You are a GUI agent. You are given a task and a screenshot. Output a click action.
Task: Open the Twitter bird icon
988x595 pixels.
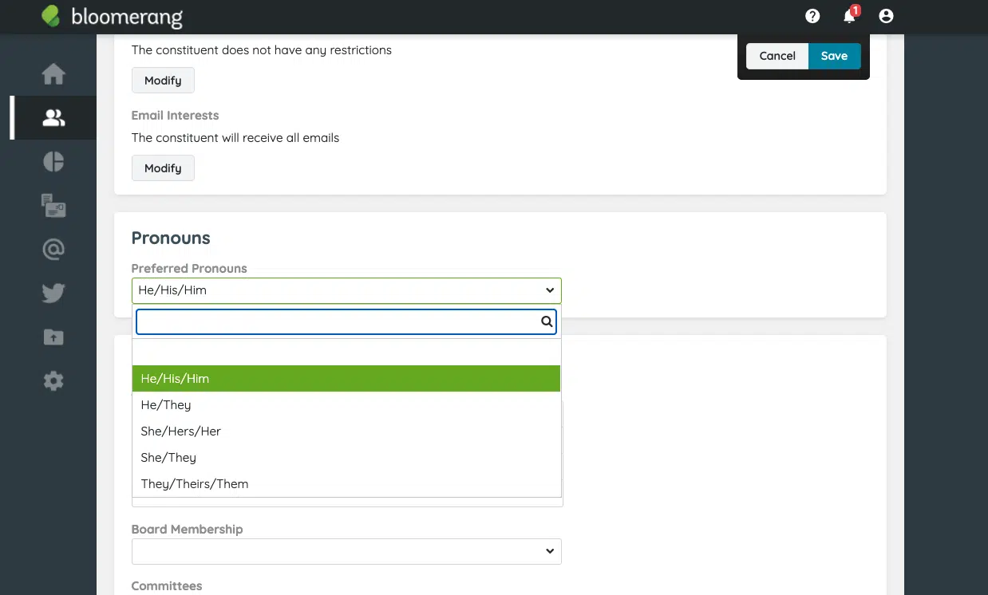53,294
